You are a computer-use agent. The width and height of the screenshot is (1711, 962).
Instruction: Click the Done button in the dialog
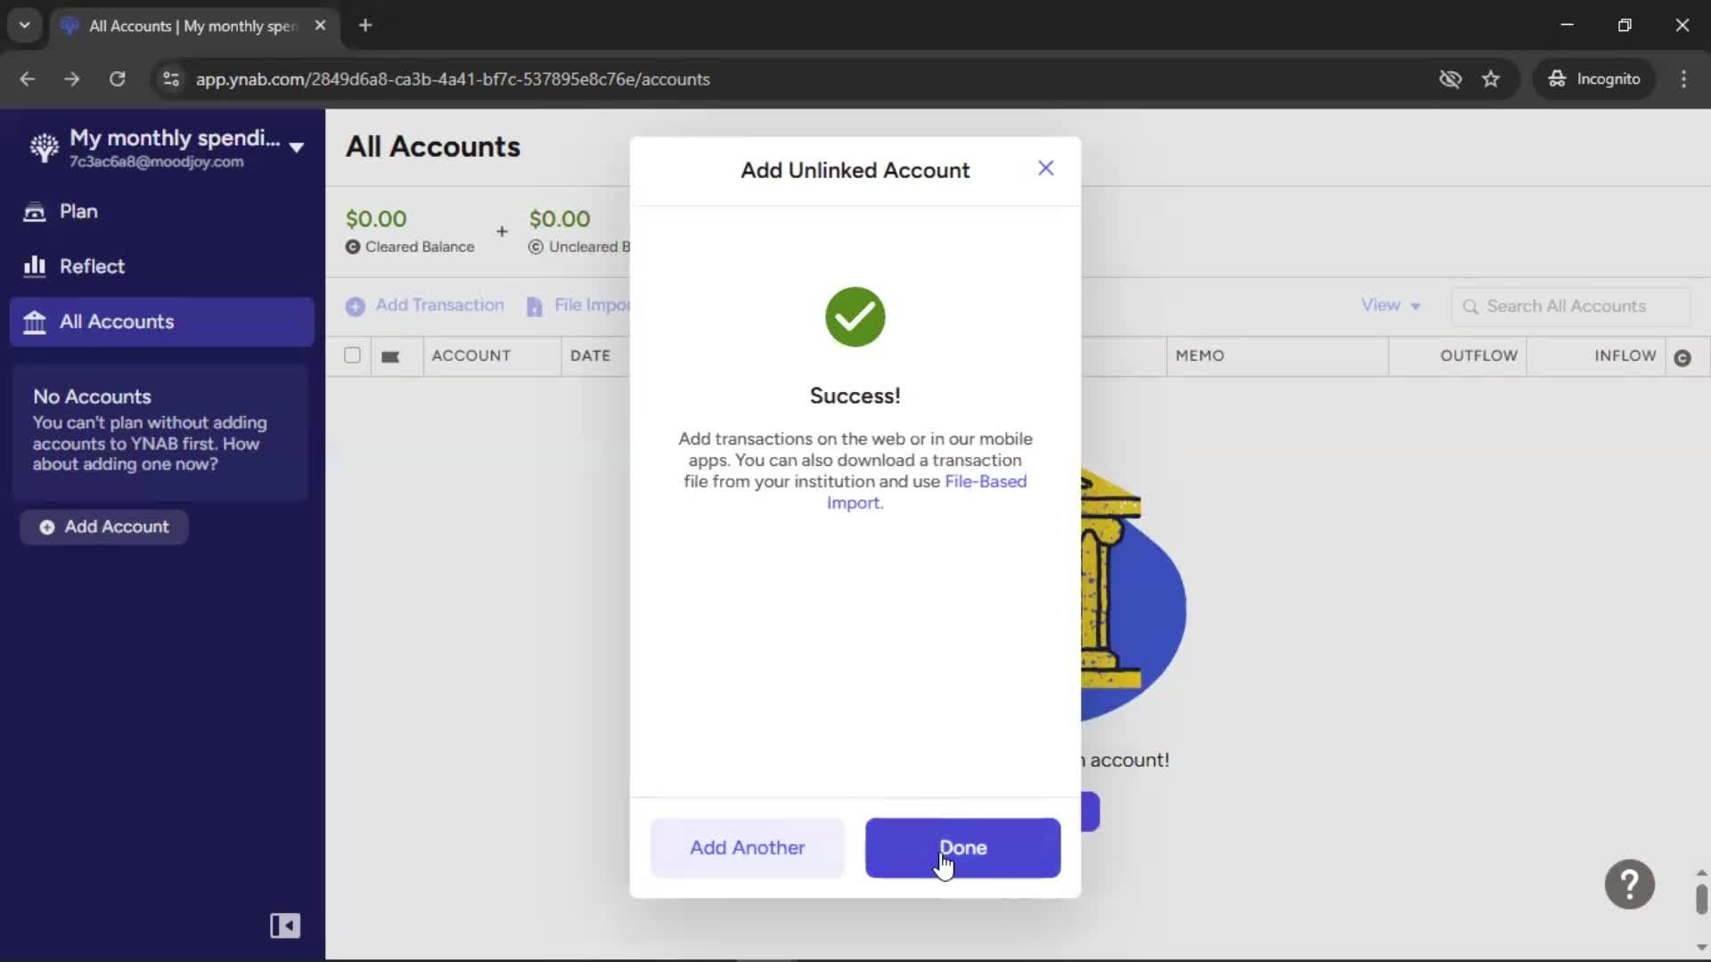[x=962, y=847]
